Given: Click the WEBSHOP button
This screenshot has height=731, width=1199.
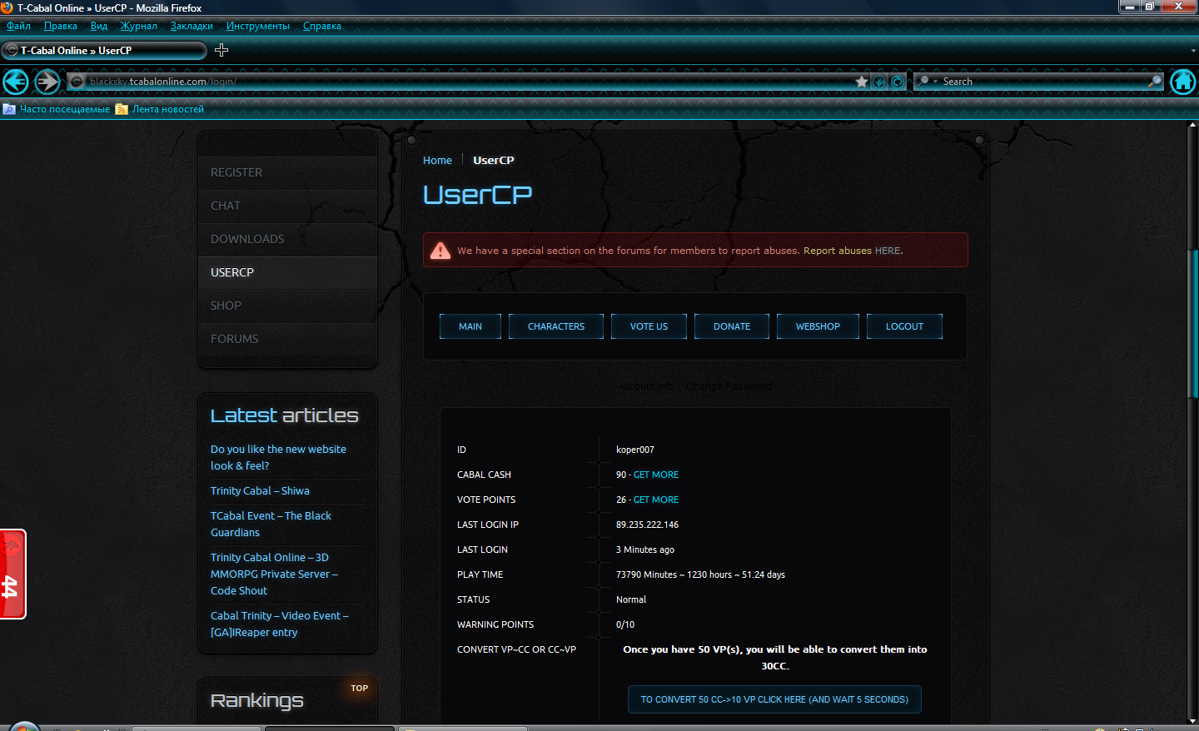Looking at the screenshot, I should pyautogui.click(x=818, y=326).
